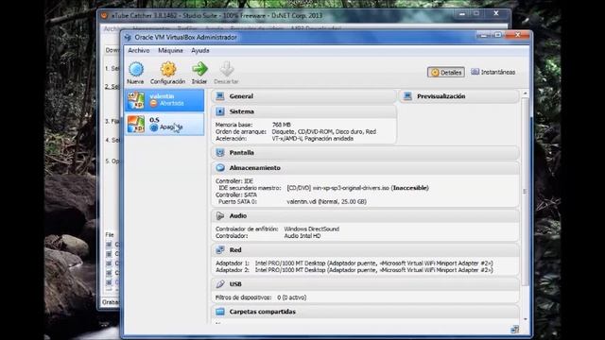Click the Adaptador 2 network entry

coord(354,270)
